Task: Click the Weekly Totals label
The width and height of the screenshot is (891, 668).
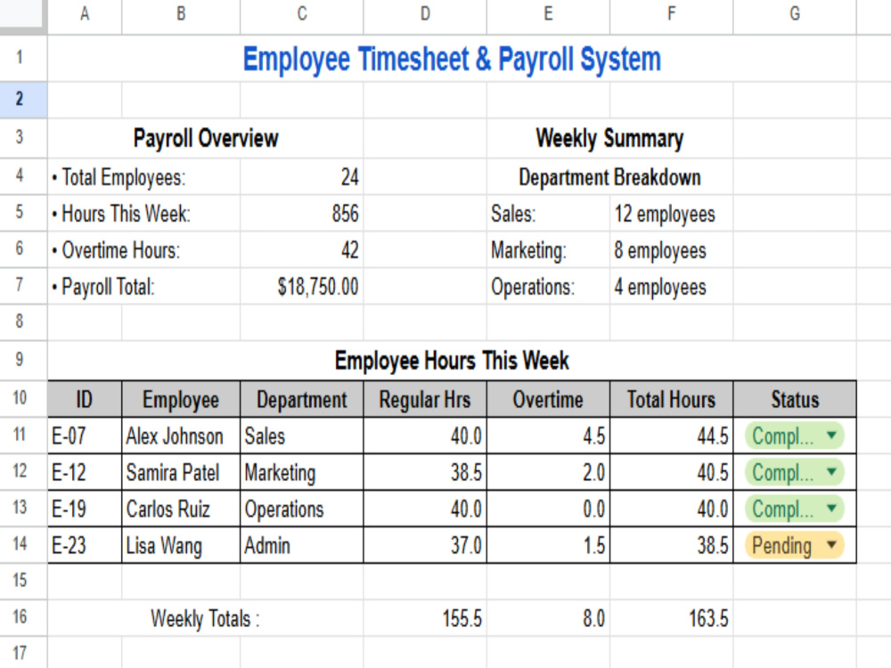Action: coord(205,618)
